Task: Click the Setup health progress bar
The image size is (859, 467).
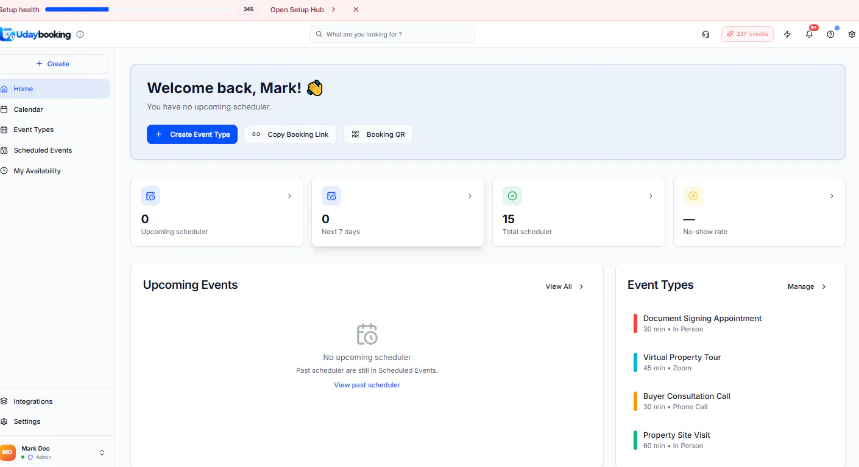Action: coord(139,10)
